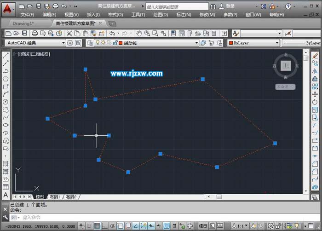The width and height of the screenshot is (322, 231).
Task: Select the Array tool in modify toolbar
Action: [x=315, y=87]
